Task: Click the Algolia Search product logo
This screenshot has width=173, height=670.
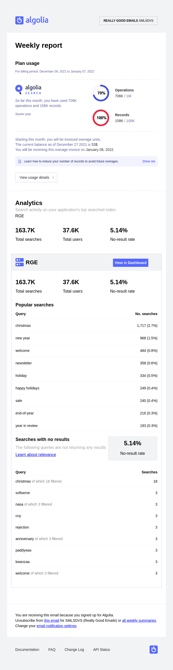Action: coord(28,89)
